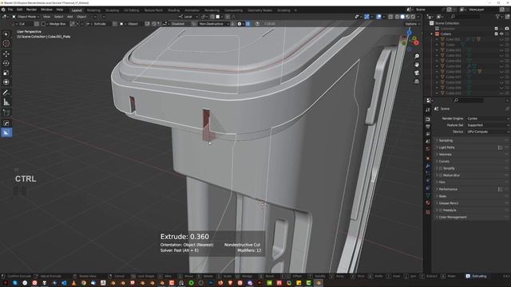Image resolution: width=511 pixels, height=287 pixels.
Task: Switch perspective/orthographic grid icon
Action: tap(417, 81)
